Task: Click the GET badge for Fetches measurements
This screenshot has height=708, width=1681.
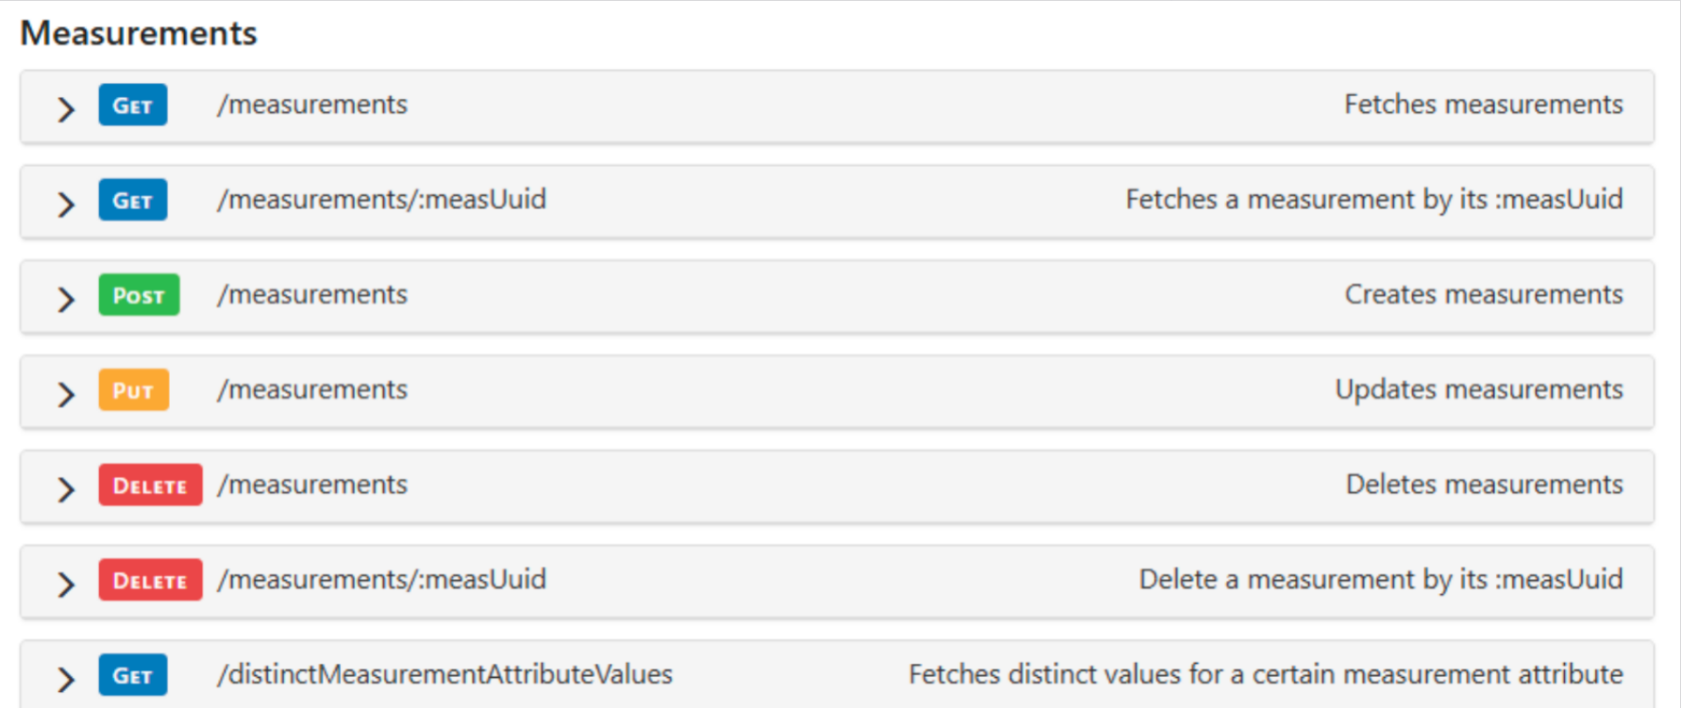Action: (x=133, y=105)
